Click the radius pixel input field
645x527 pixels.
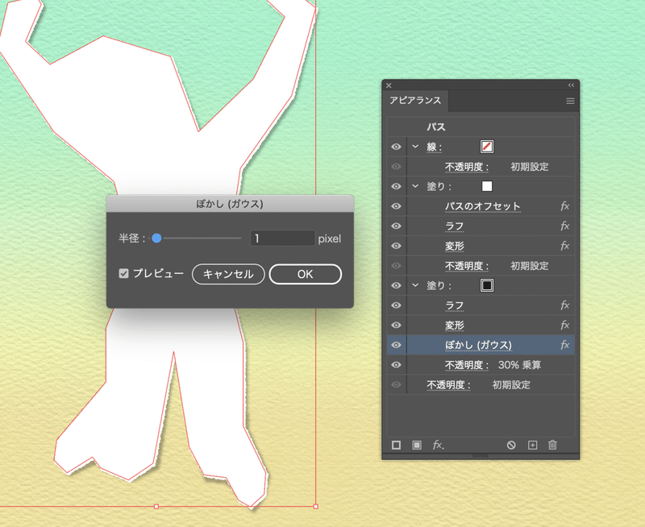282,238
